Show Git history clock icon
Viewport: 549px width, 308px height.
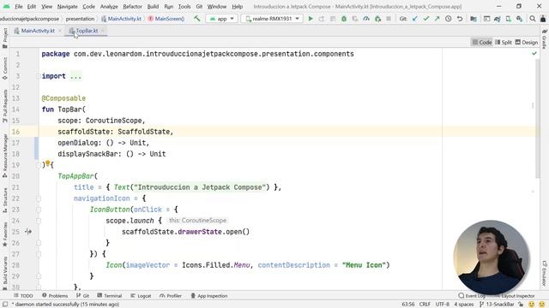448,19
